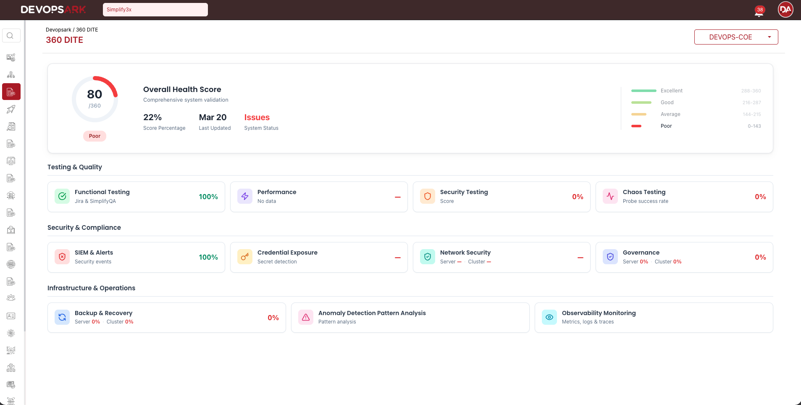
Task: Open the highlighted red report icon in sidebar
Action: (x=11, y=91)
